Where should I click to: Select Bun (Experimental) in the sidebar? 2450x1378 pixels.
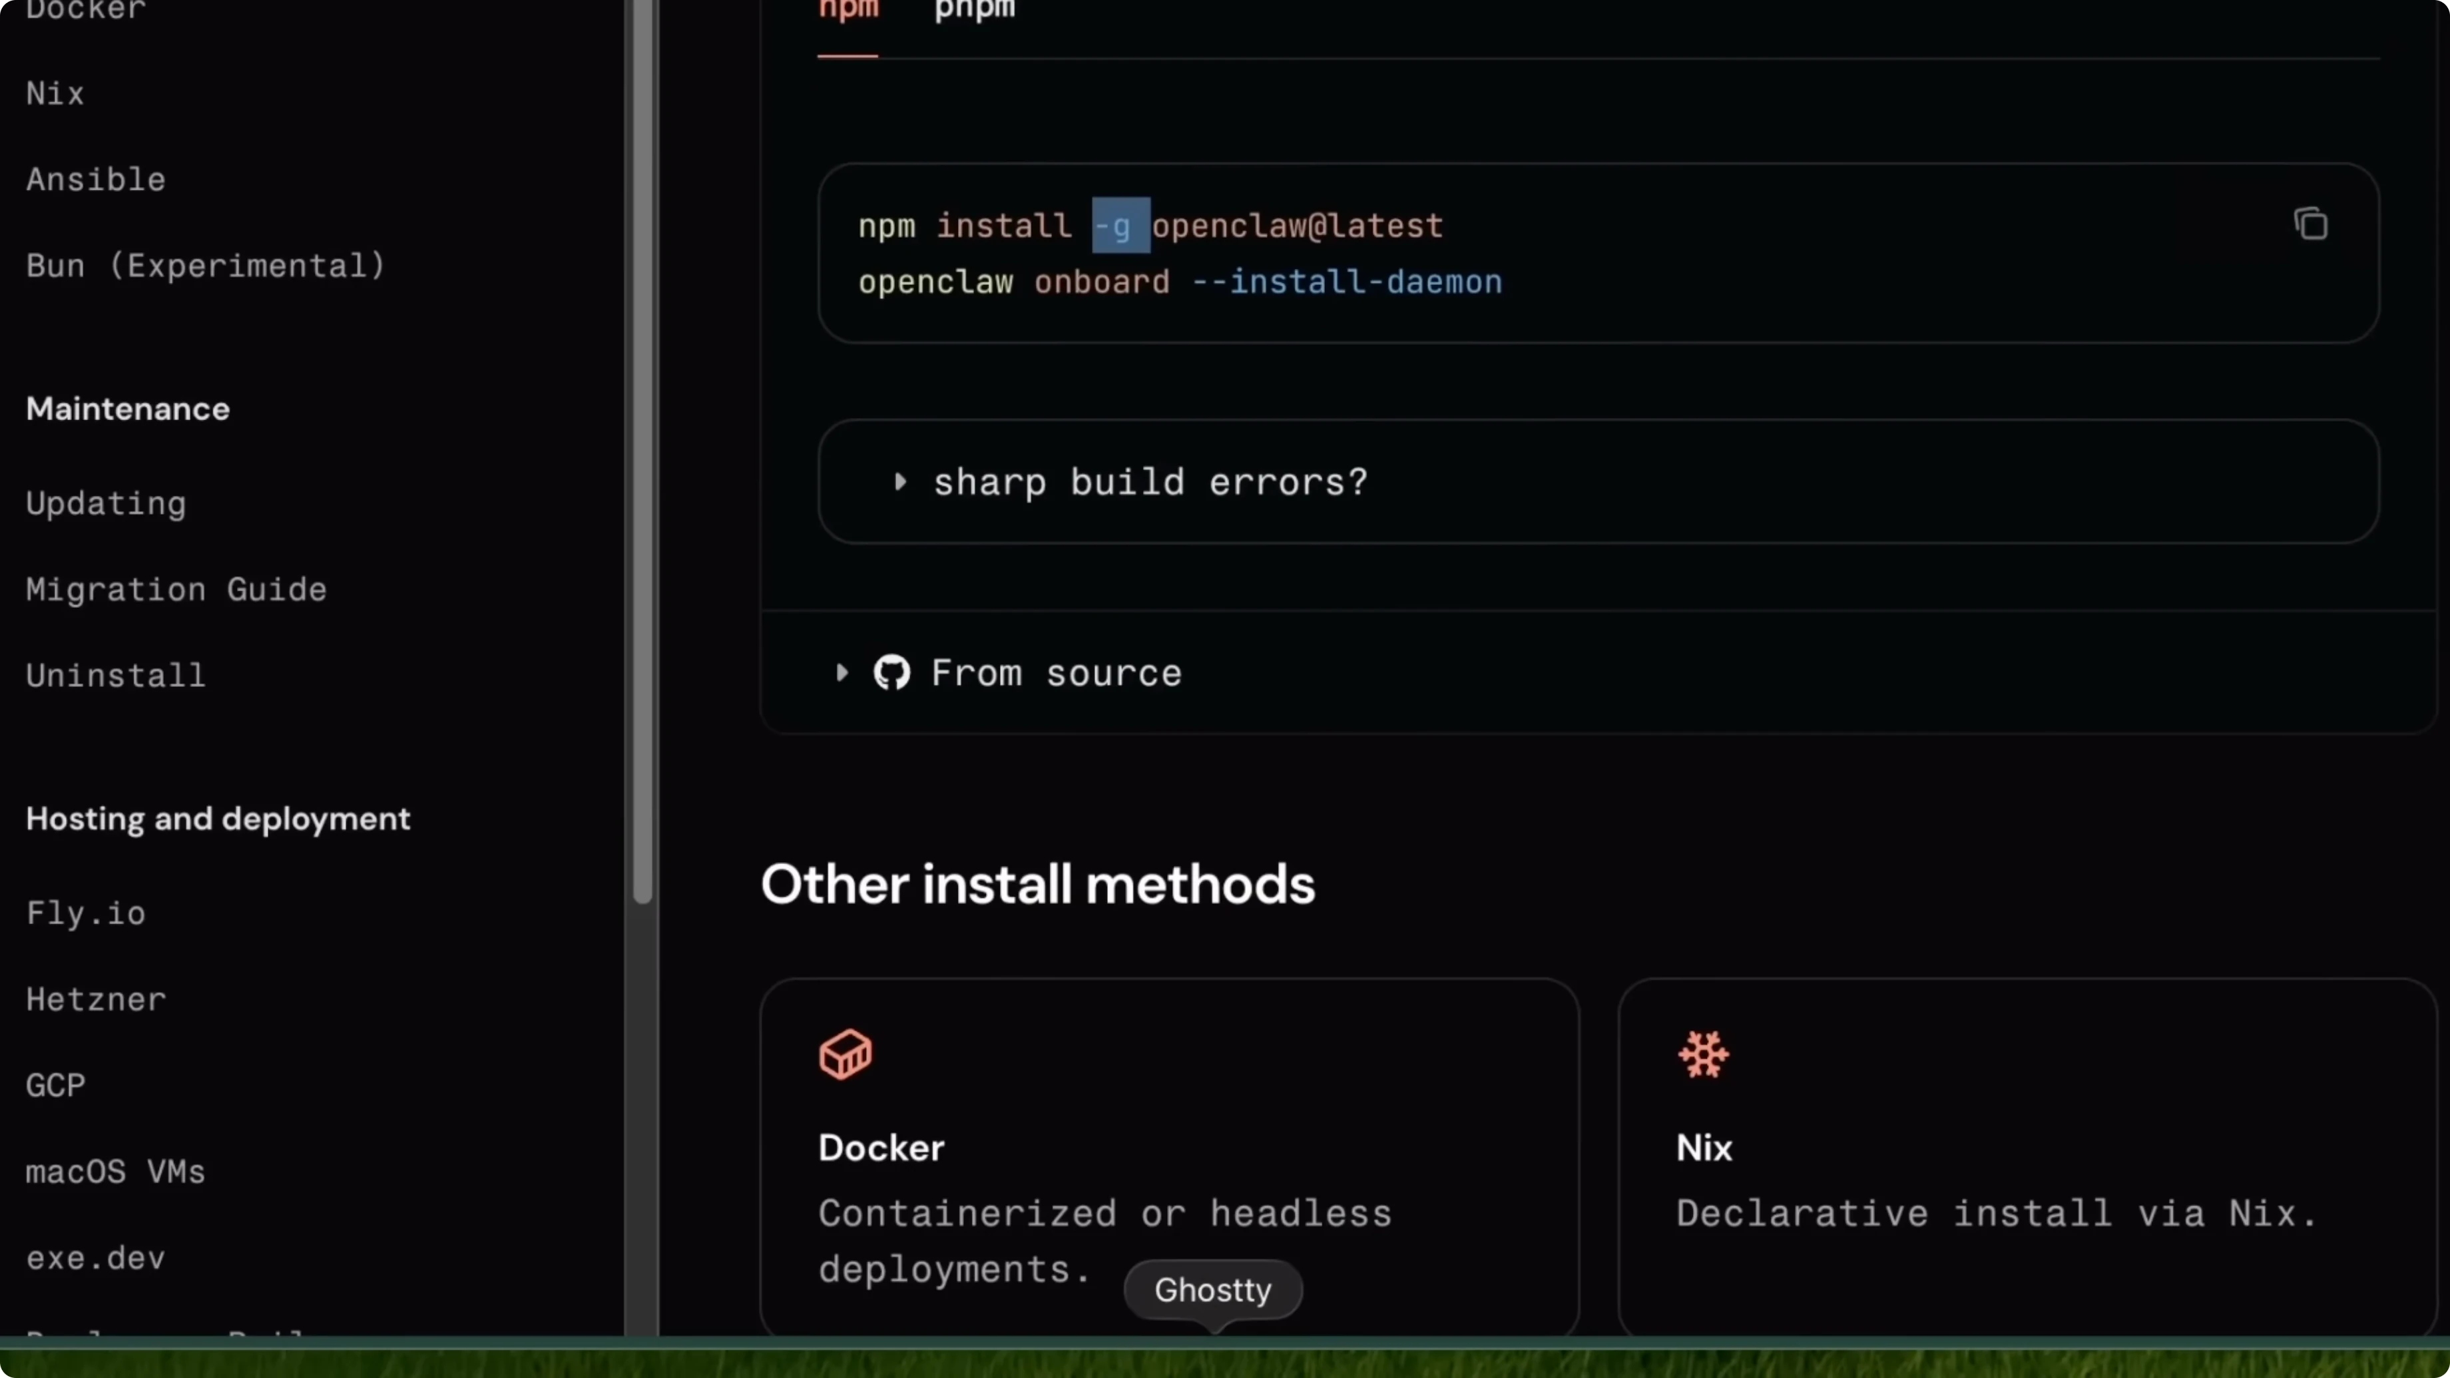click(204, 266)
